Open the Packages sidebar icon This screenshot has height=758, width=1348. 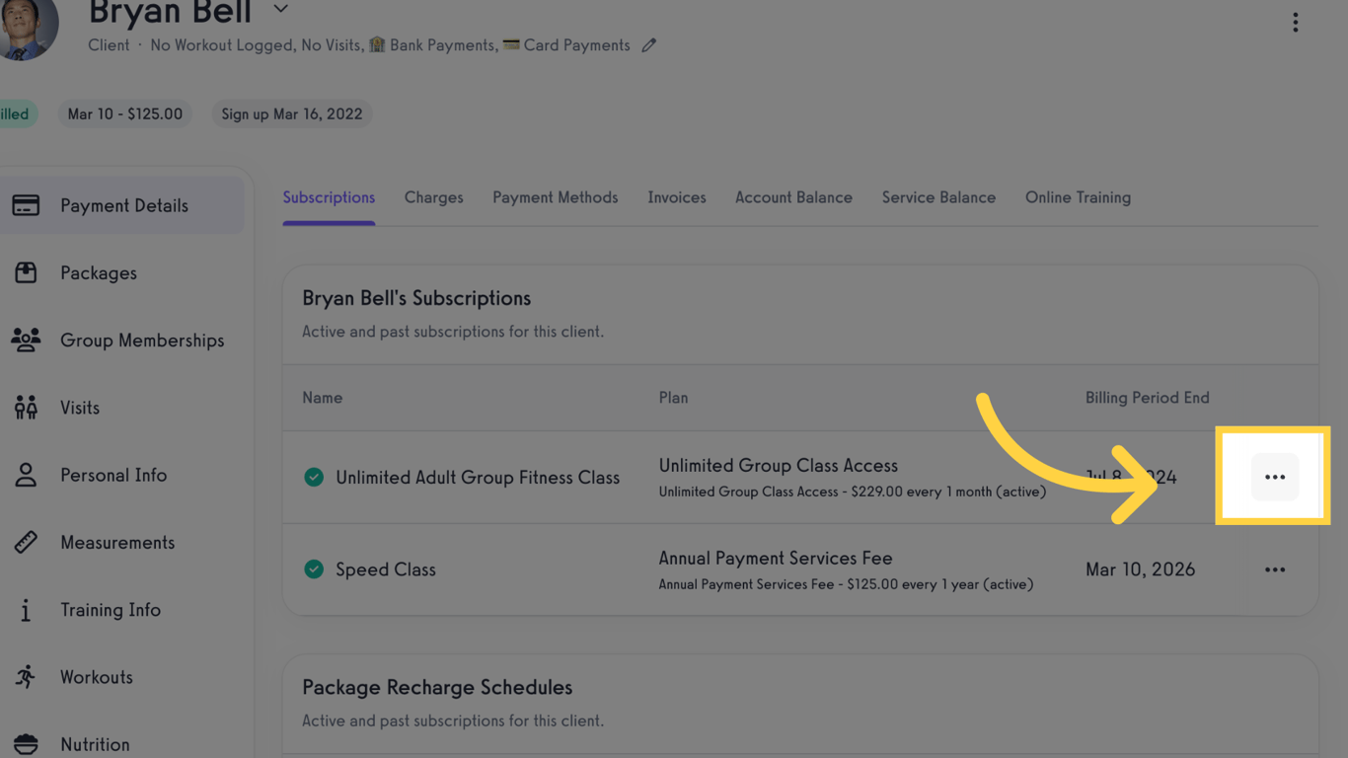pos(26,273)
